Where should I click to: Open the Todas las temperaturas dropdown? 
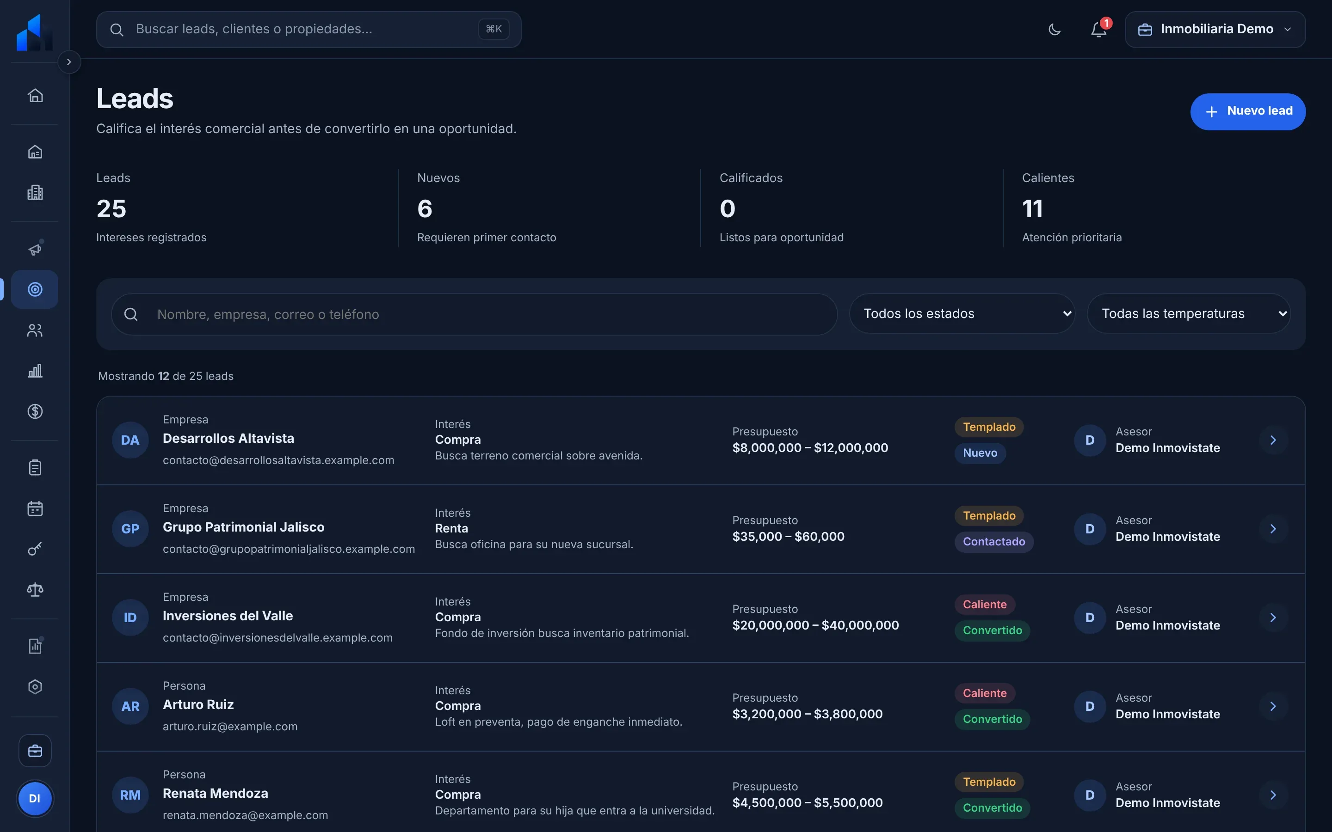(x=1189, y=314)
